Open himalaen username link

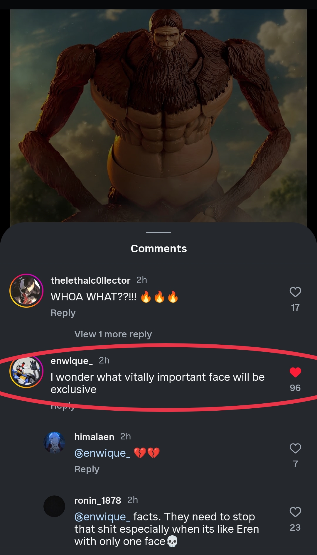tap(94, 437)
